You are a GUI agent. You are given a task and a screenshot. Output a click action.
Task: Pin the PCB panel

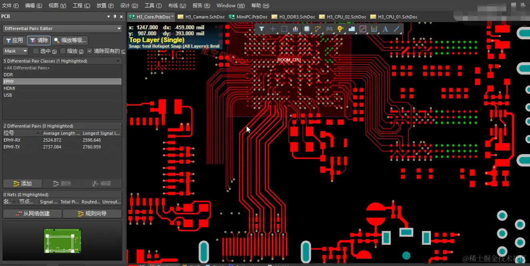pyautogui.click(x=115, y=16)
